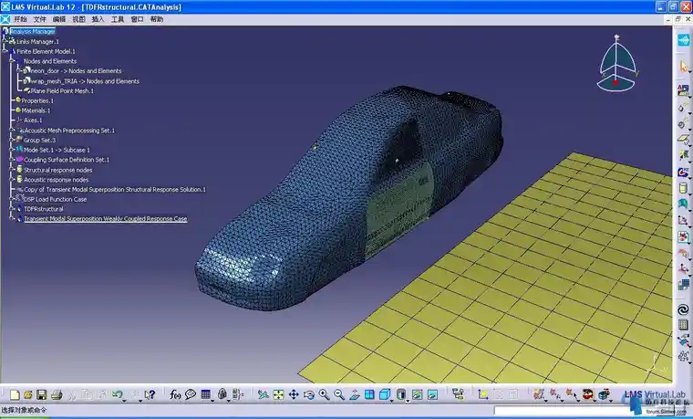Open the specification tree structure icon
693x419 pixels.
459,394
